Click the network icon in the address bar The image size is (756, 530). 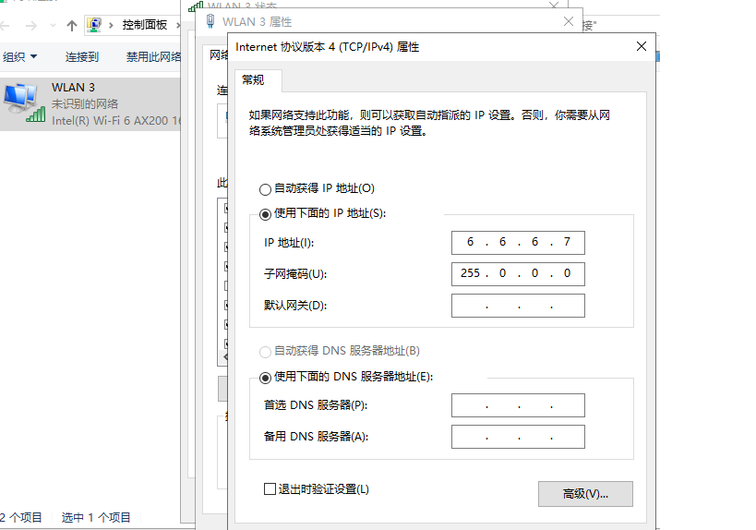click(x=94, y=25)
